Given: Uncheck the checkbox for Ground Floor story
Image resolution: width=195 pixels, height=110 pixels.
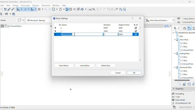Looking at the screenshot, I should pyautogui.click(x=136, y=34).
